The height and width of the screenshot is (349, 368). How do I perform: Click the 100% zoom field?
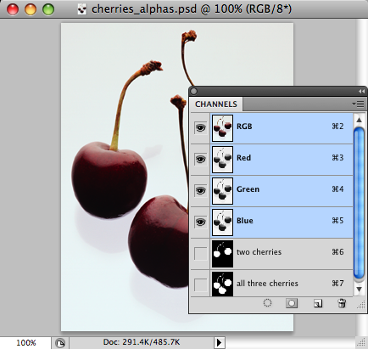tap(25, 343)
